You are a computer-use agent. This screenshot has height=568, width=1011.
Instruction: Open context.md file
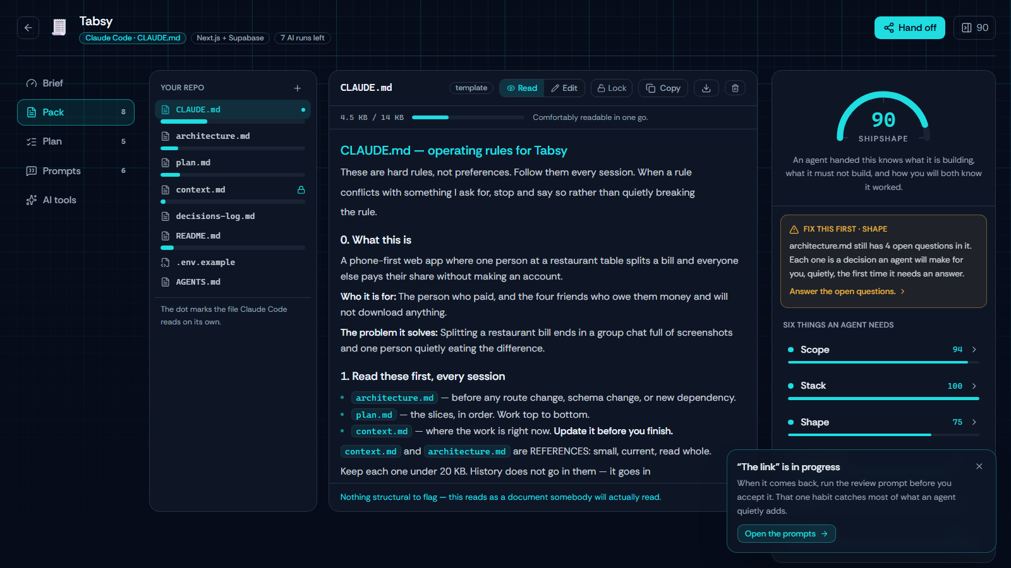point(233,194)
